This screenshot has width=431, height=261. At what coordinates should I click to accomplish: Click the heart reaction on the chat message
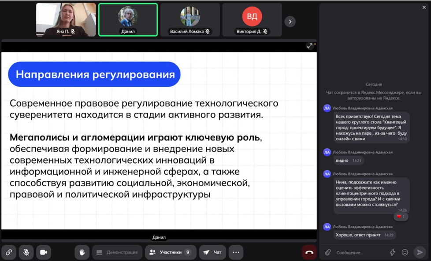[x=401, y=217]
